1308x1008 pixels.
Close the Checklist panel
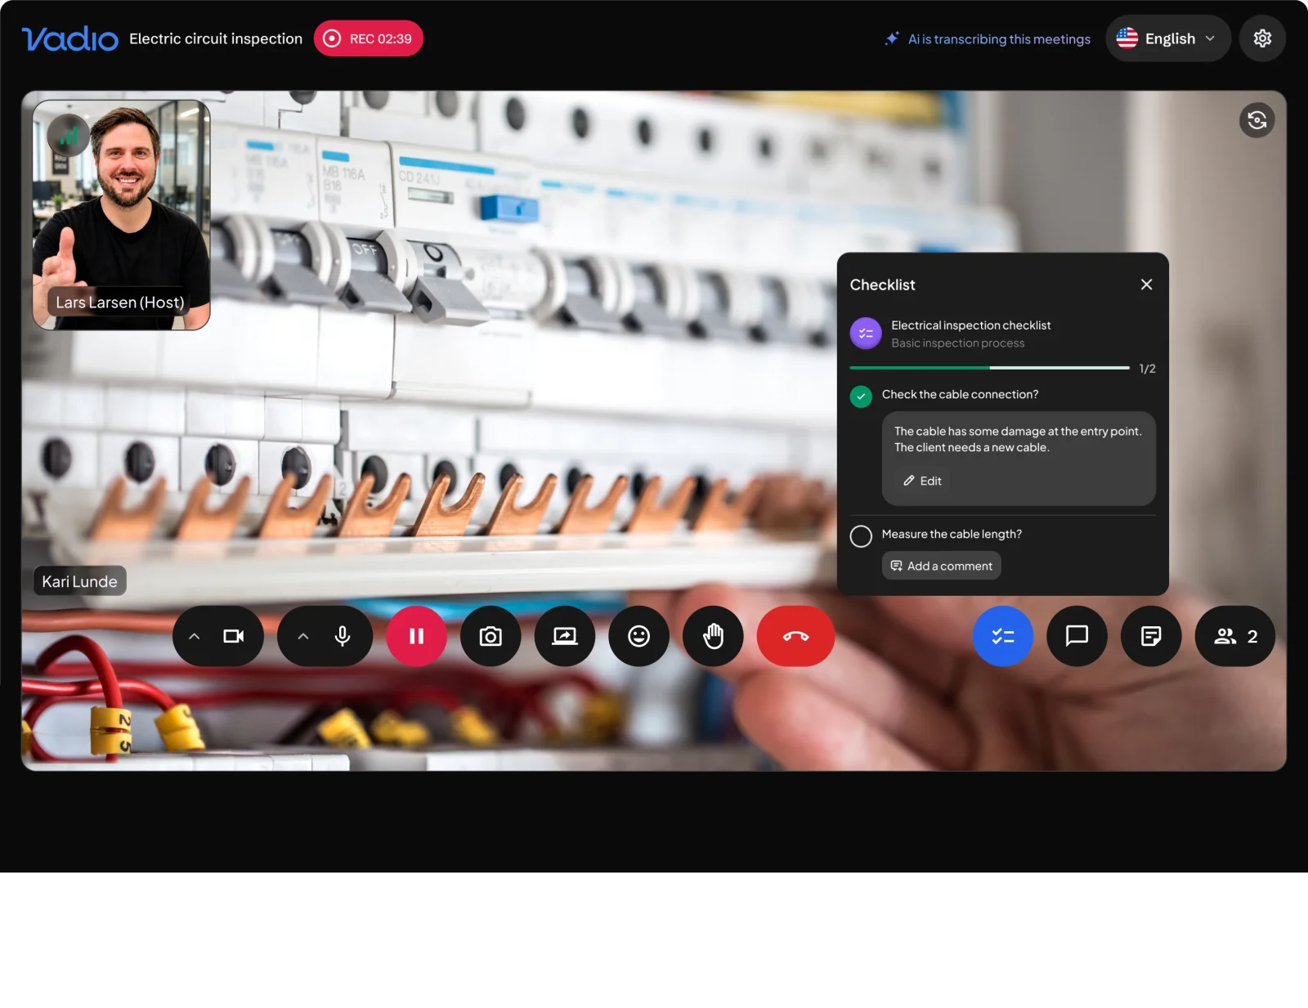click(1146, 284)
